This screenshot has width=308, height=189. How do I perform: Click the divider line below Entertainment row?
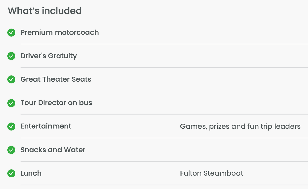164,138
